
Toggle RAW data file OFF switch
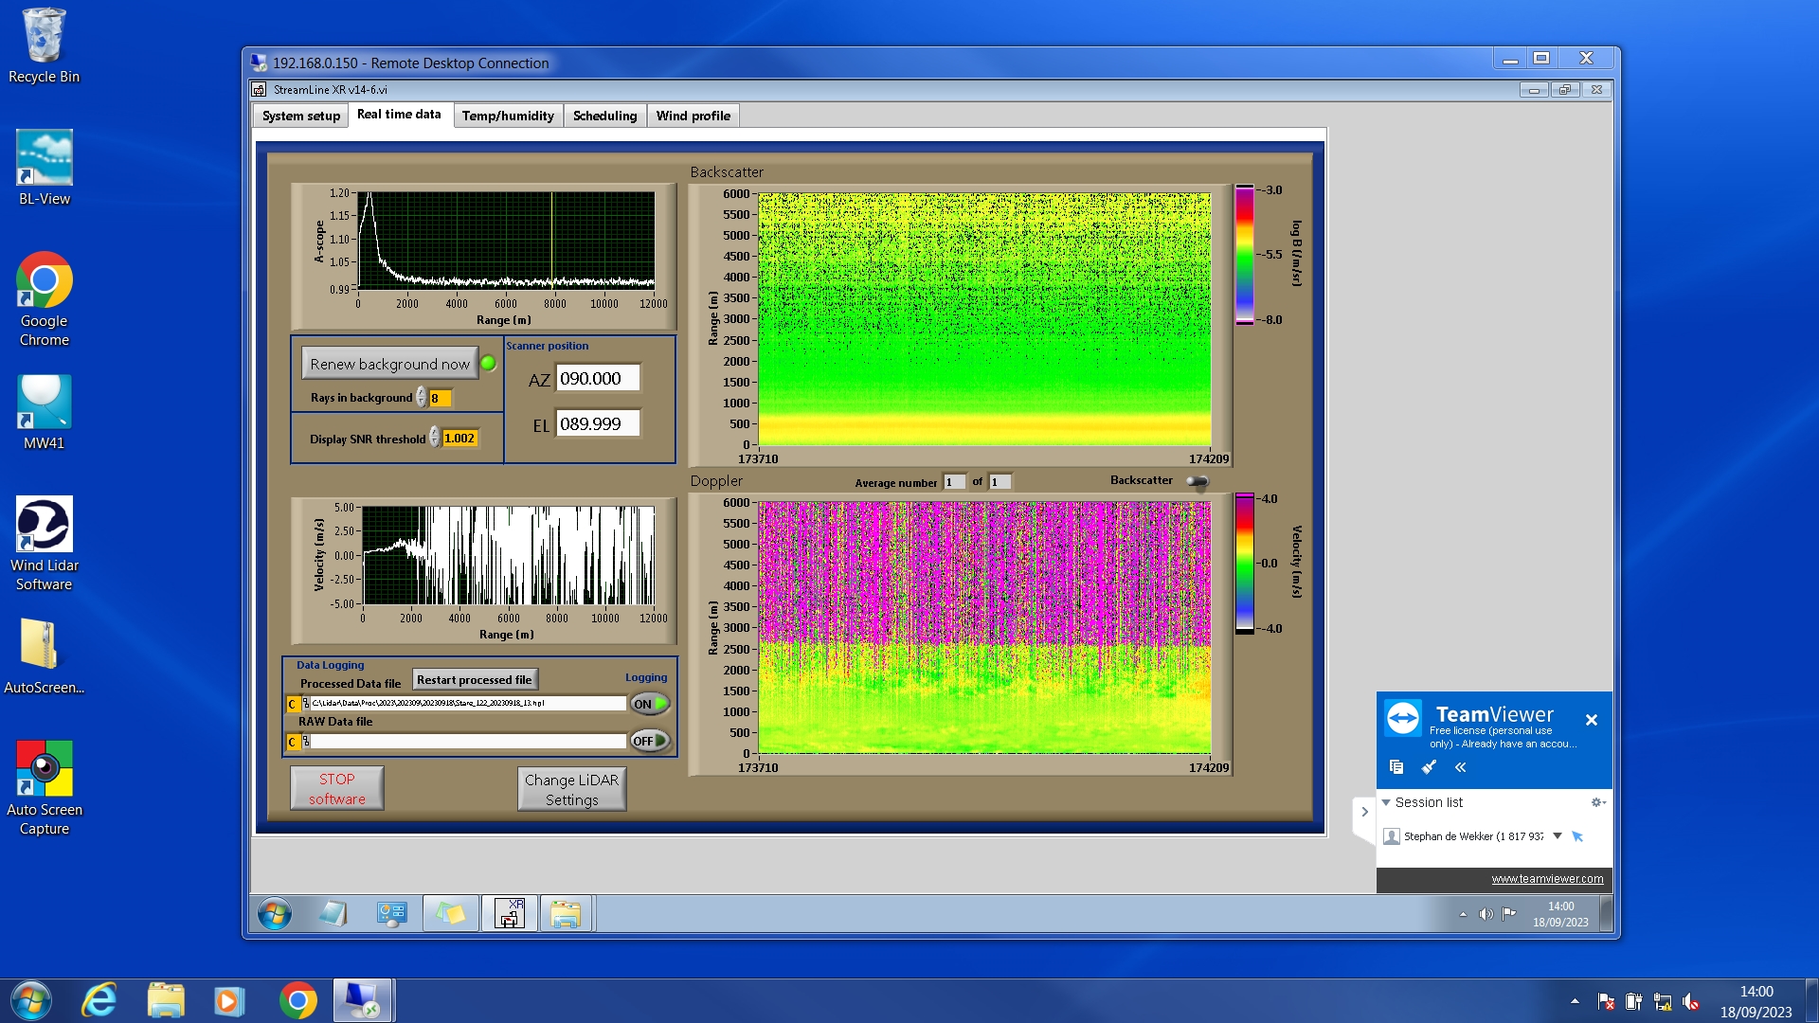pyautogui.click(x=650, y=741)
